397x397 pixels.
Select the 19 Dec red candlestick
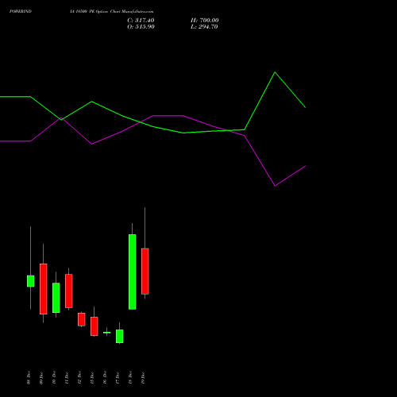click(145, 272)
